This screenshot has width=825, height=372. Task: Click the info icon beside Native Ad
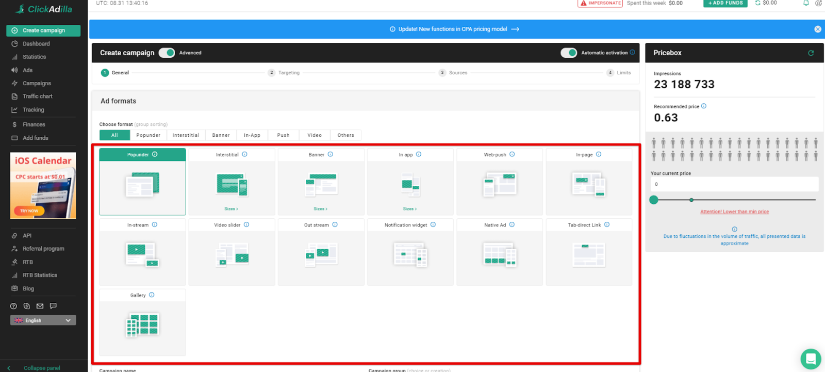512,224
